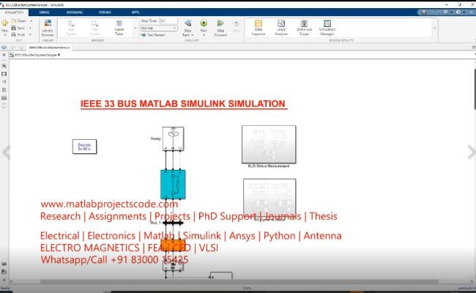Click the up to parent arrow
The width and height of the screenshot is (476, 293).
pyautogui.click(x=21, y=48)
